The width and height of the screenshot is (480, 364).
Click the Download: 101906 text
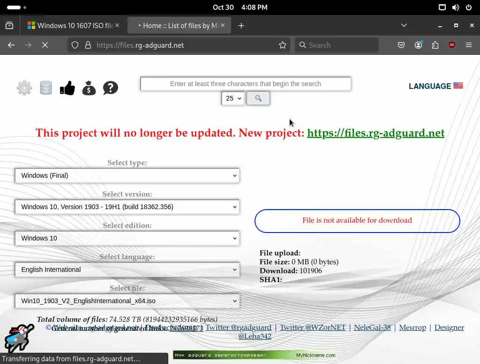291,271
